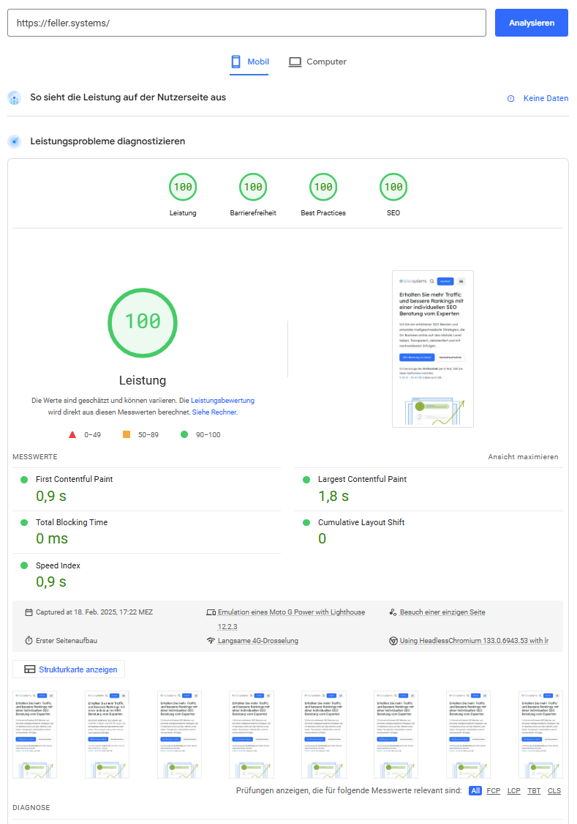Click the Leistung score gauge at top

(x=183, y=188)
